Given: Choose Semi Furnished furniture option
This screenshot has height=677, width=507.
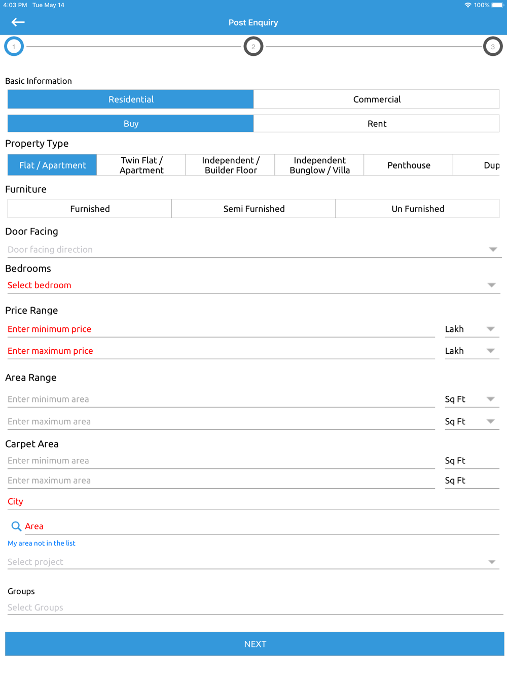Looking at the screenshot, I should (x=253, y=209).
